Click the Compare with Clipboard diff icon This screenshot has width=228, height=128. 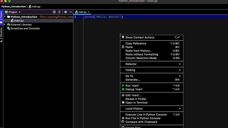pyautogui.click(x=123, y=122)
